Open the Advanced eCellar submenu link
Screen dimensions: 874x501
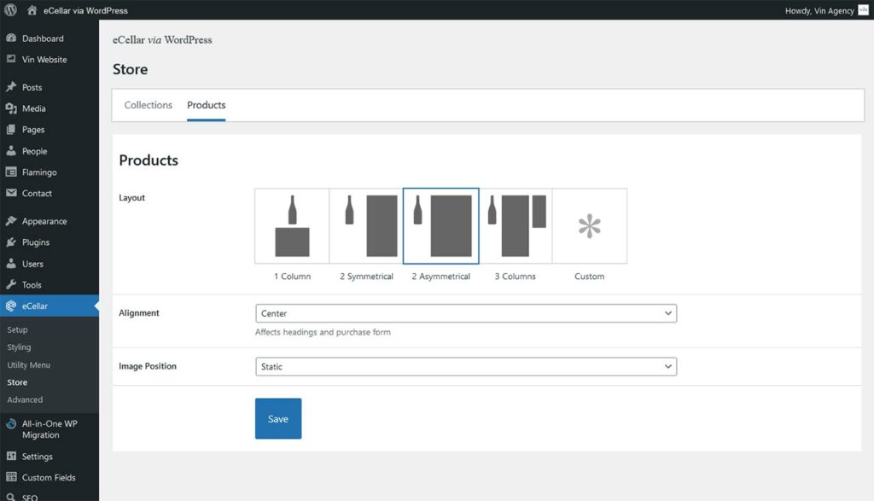pos(25,399)
